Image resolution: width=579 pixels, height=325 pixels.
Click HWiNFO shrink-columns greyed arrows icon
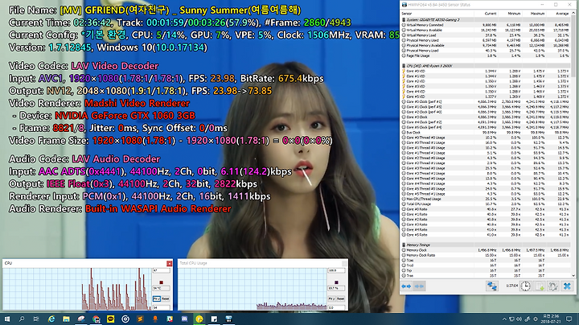click(419, 286)
